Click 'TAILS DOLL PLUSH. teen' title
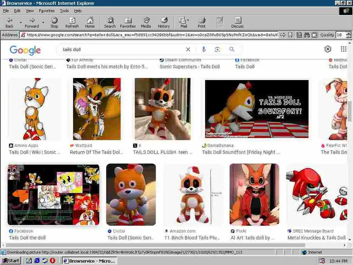The image size is (353, 265). (x=160, y=152)
